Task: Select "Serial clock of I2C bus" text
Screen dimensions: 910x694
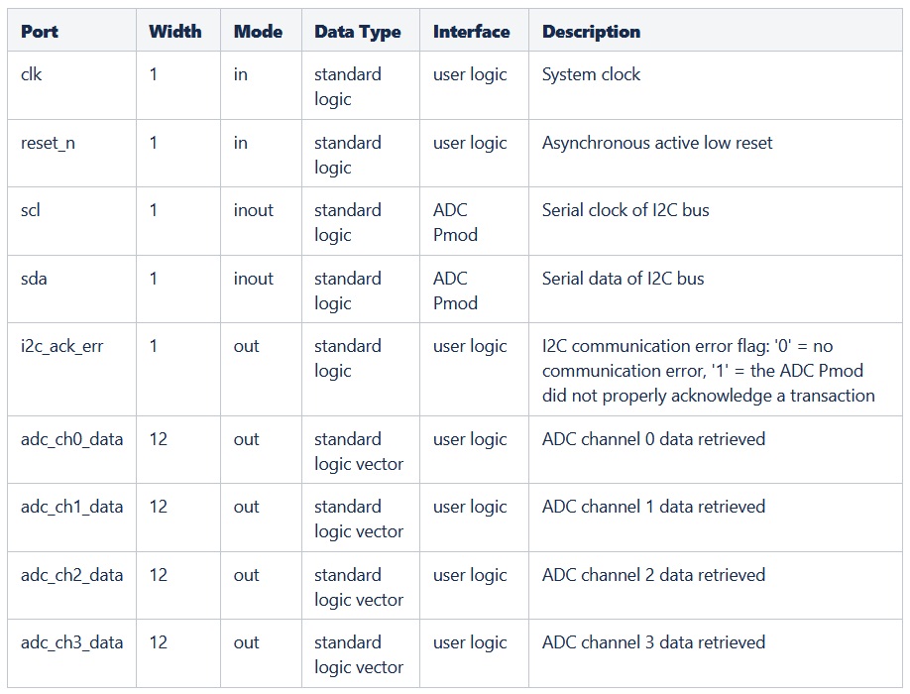Action: (626, 210)
